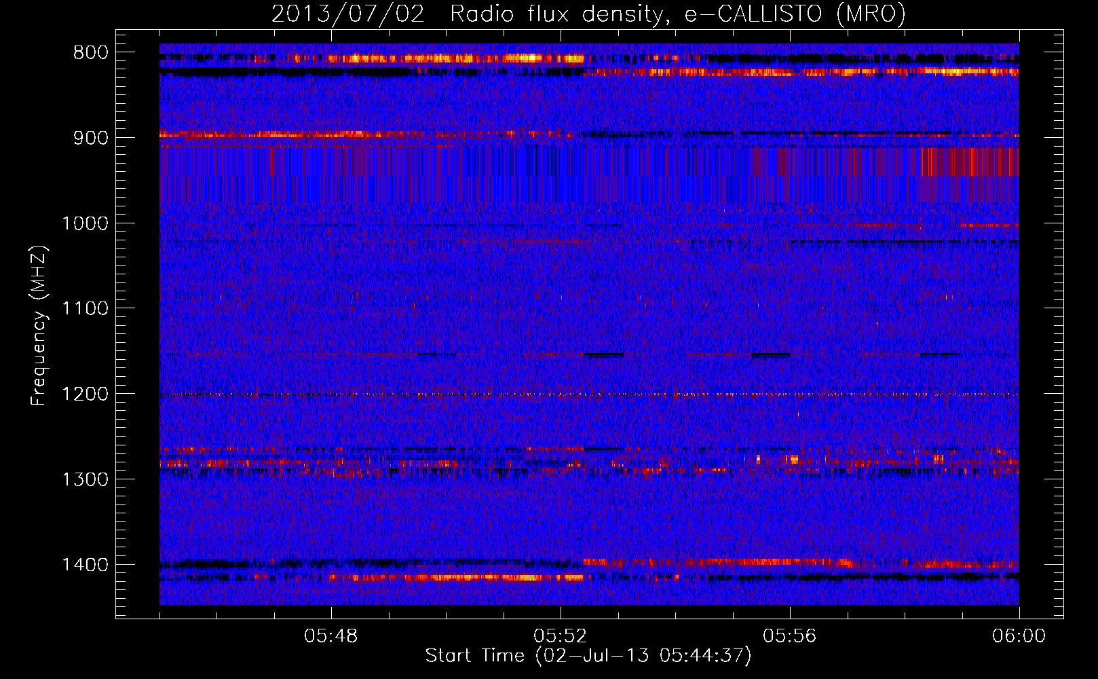This screenshot has height=679, width=1098.
Task: Select the 1400 frequency tick label
Action: pos(85,565)
